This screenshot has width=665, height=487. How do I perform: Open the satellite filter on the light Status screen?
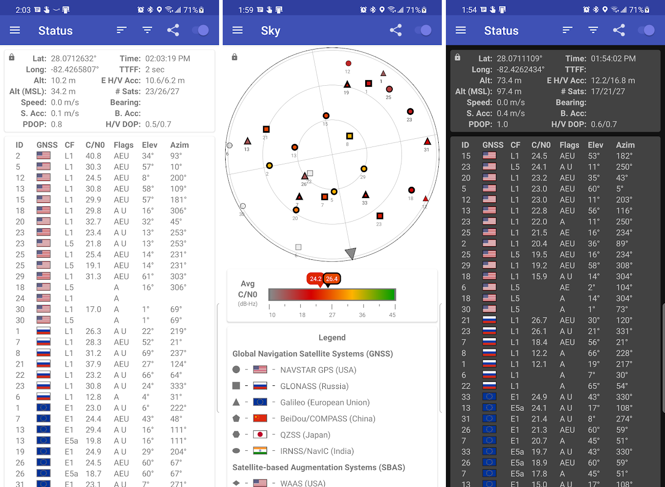pos(147,30)
